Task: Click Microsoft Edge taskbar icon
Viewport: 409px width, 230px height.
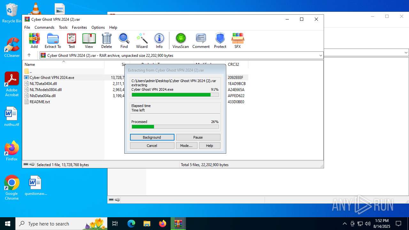Action: pos(131,224)
